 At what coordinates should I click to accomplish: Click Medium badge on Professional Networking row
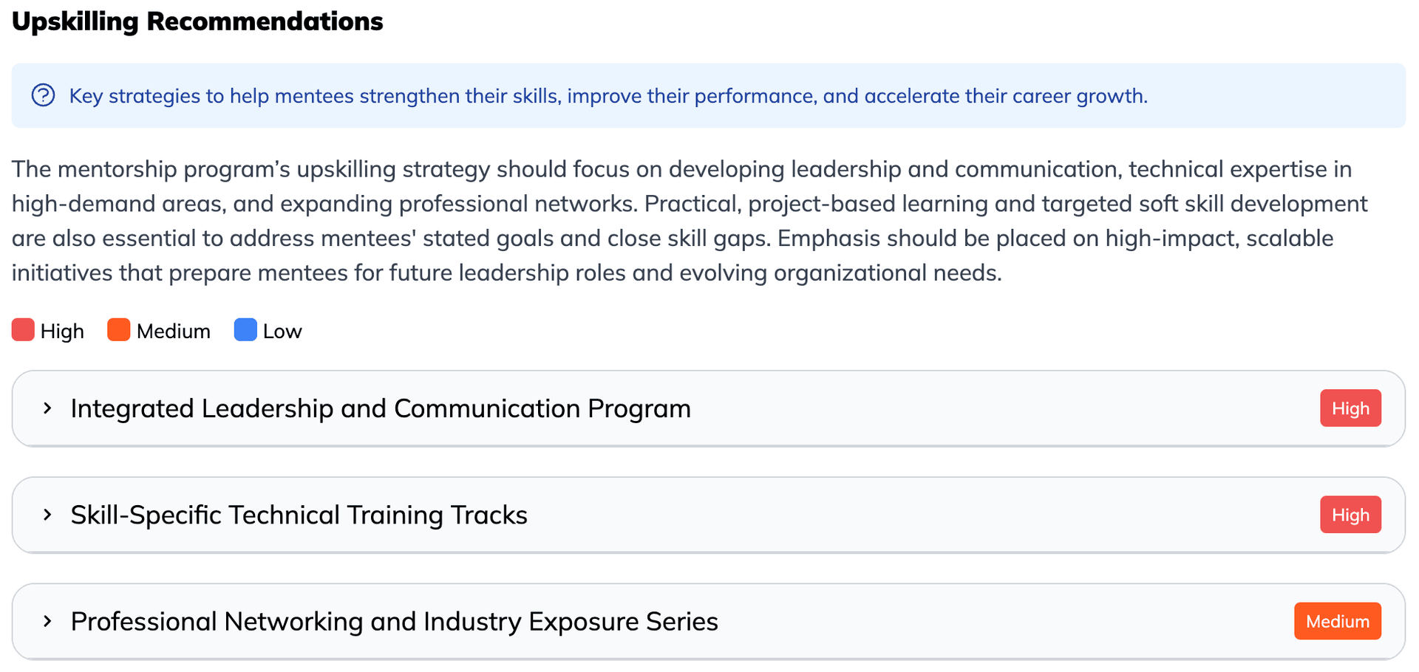click(1337, 621)
